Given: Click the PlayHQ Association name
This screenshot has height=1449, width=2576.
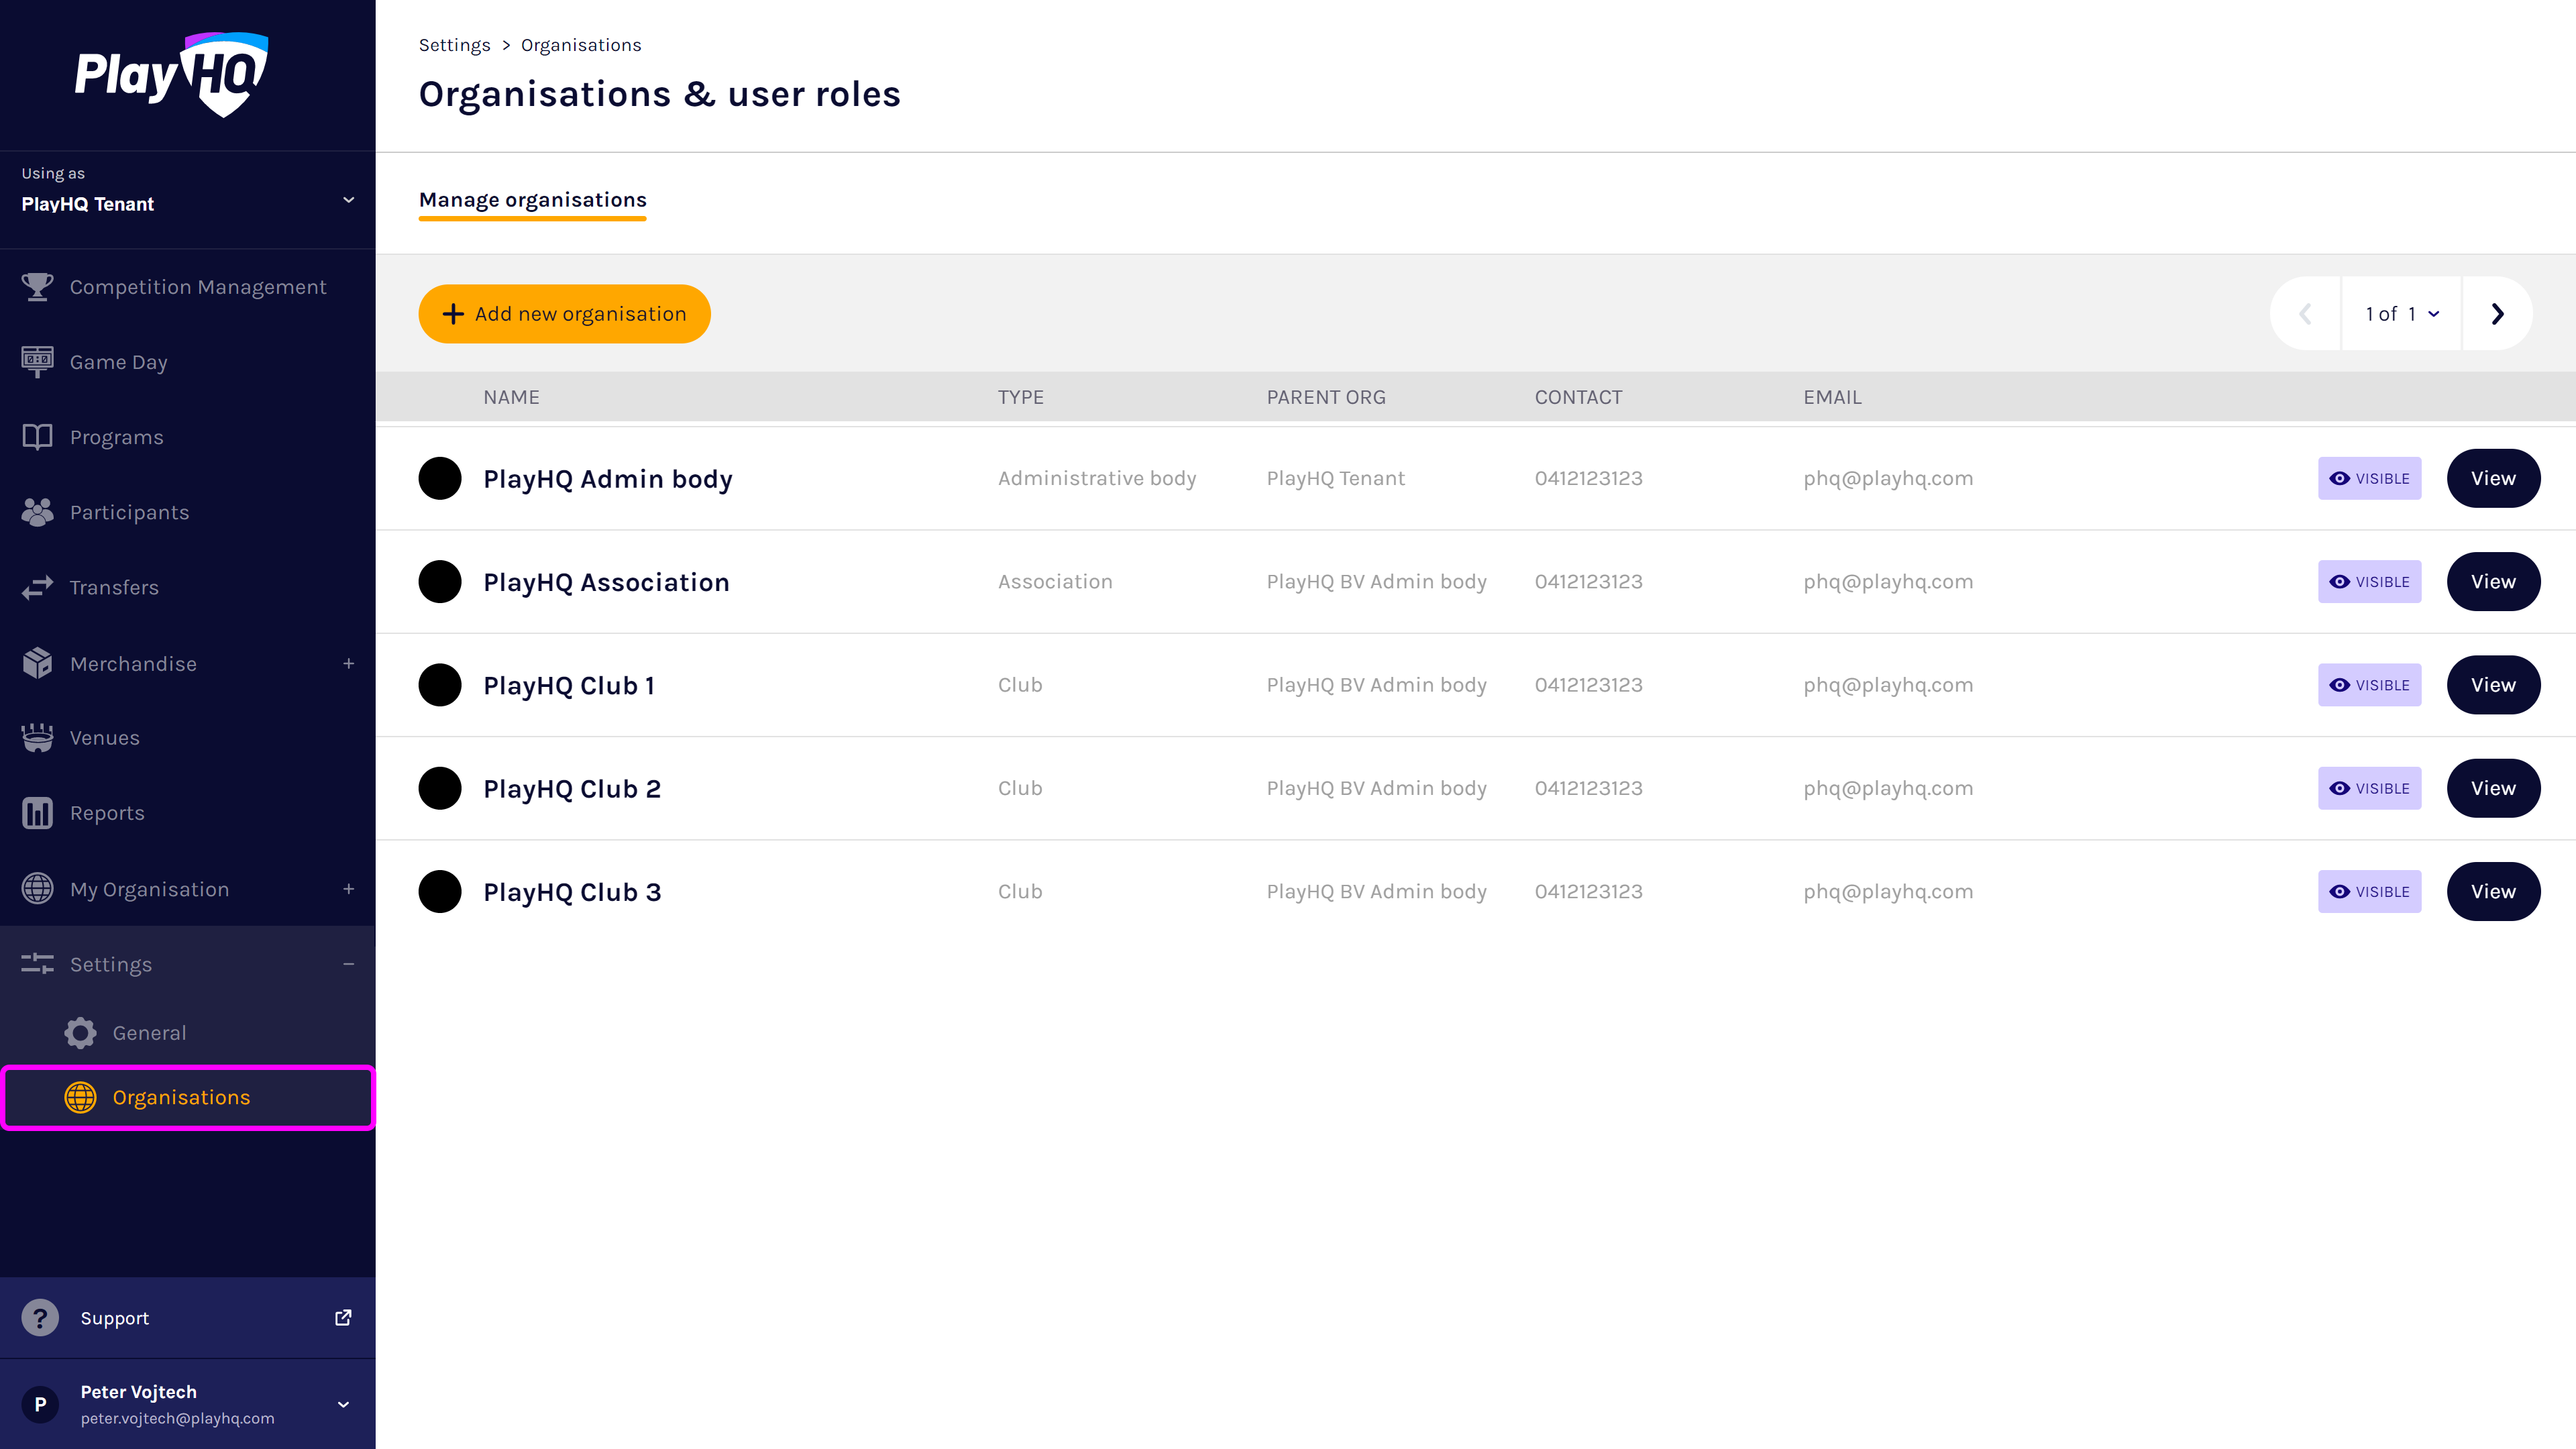Looking at the screenshot, I should coord(606,582).
